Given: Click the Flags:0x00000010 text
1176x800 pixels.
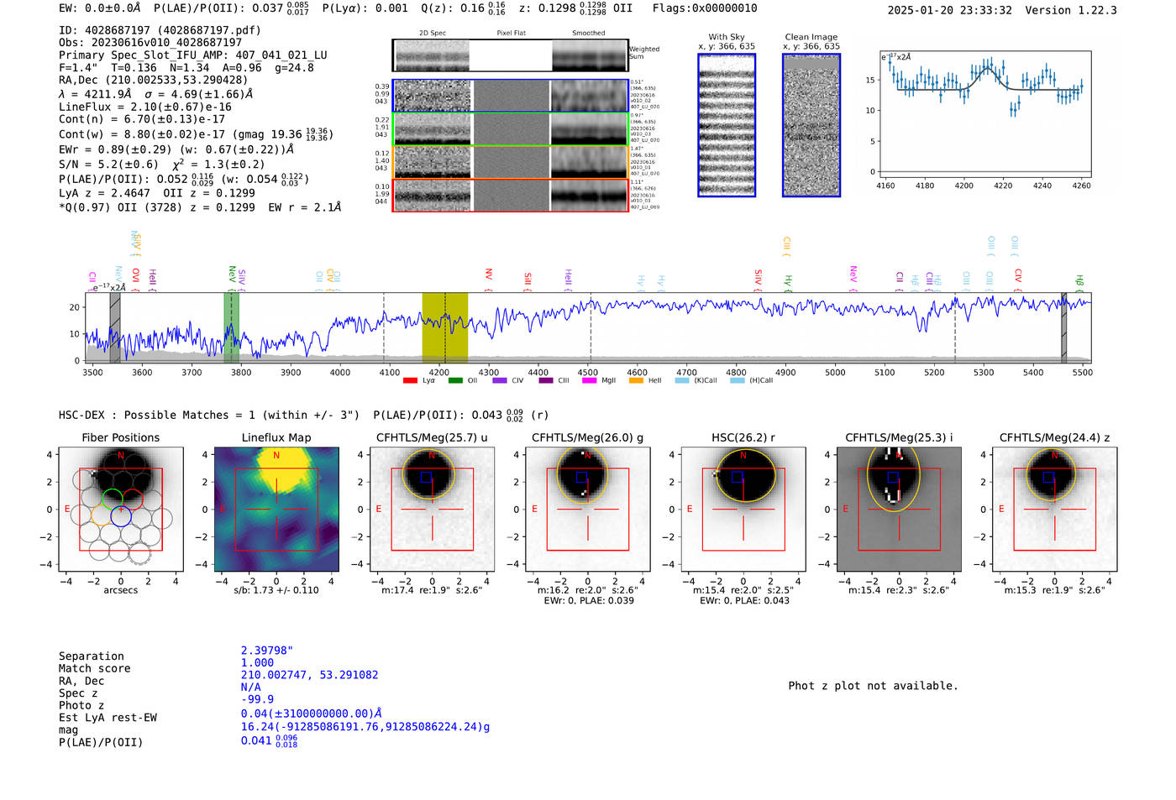Looking at the screenshot, I should [x=705, y=8].
